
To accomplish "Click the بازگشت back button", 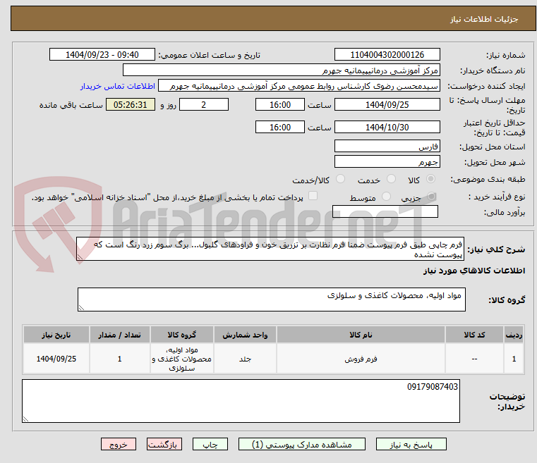I will click(x=164, y=444).
